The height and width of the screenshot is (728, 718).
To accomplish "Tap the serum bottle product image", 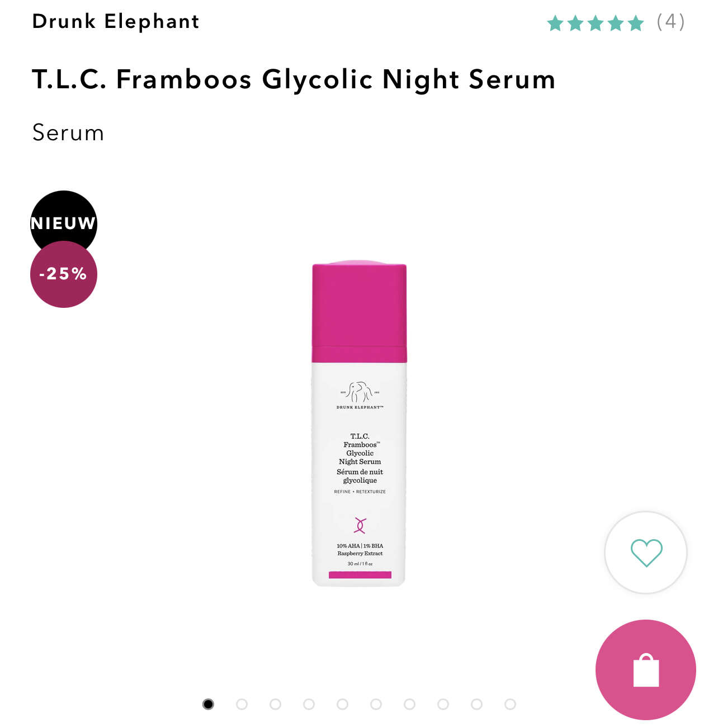I will (x=359, y=423).
